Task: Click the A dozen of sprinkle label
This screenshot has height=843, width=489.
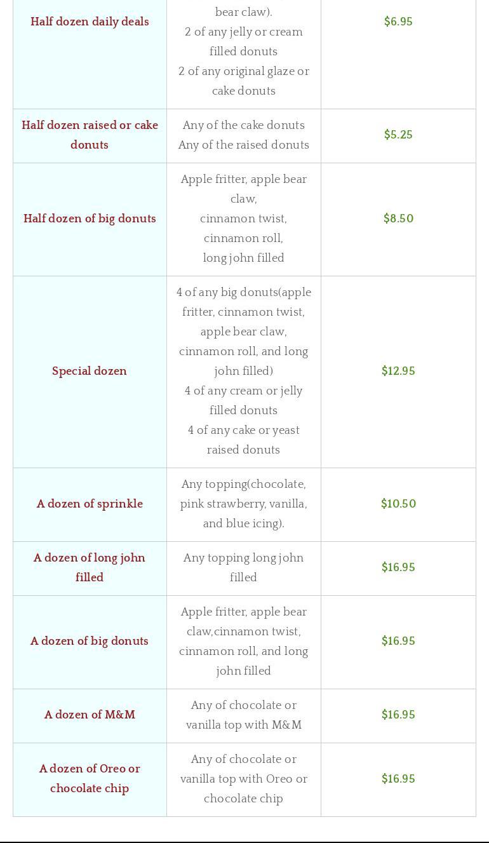Action: pyautogui.click(x=90, y=504)
